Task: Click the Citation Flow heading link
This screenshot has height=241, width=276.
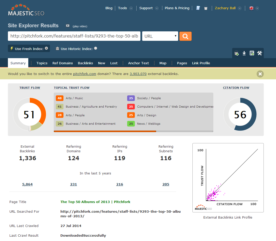Action: [236, 88]
